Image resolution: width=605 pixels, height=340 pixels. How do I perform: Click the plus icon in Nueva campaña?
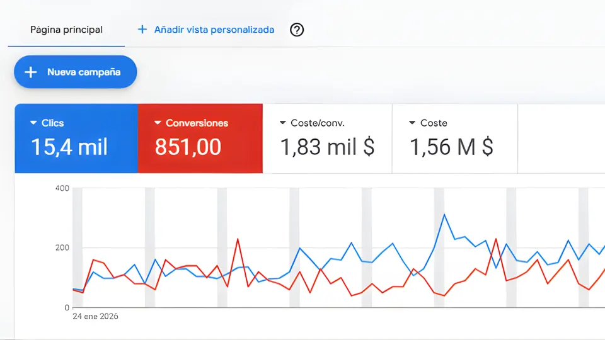[30, 72]
